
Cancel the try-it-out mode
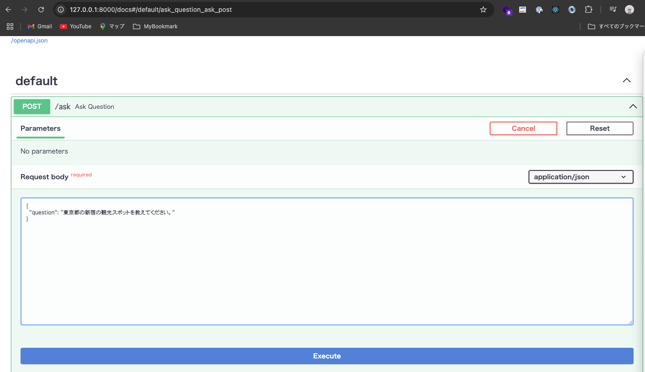[x=523, y=128]
